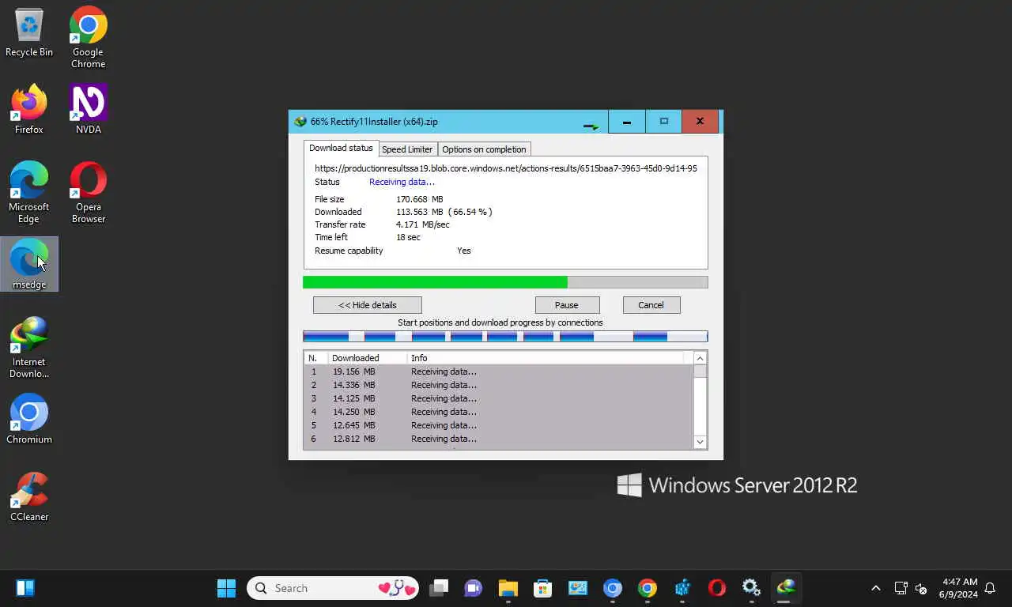The height and width of the screenshot is (607, 1012).
Task: Open the clock showing 4:47 AM
Action: (x=958, y=588)
